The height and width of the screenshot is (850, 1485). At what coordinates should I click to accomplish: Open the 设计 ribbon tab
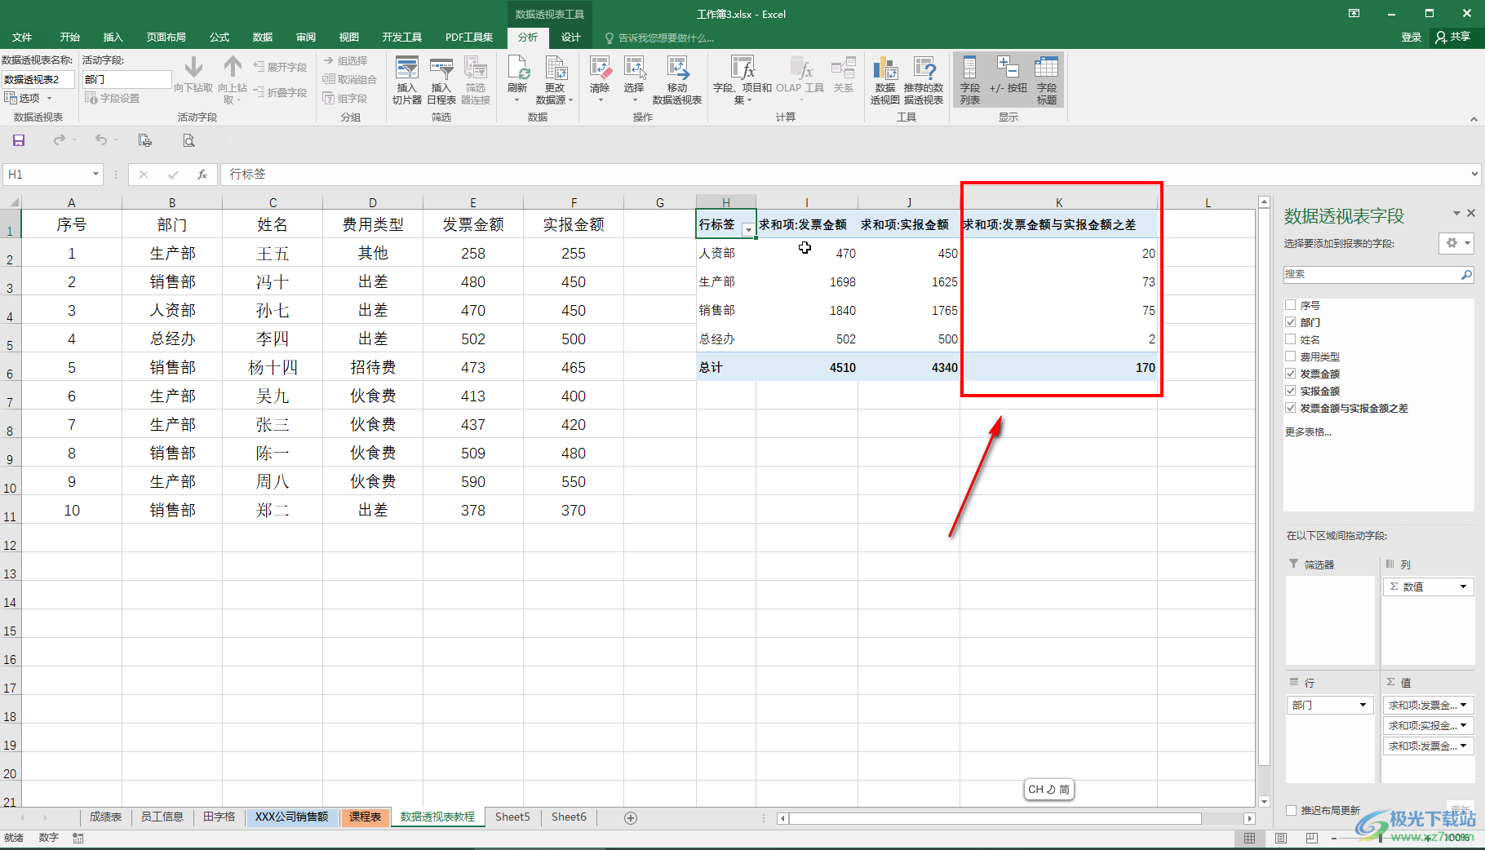tap(571, 37)
